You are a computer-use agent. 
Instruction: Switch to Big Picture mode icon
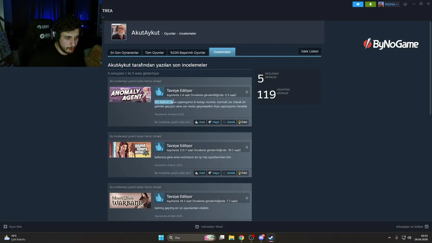(x=405, y=4)
